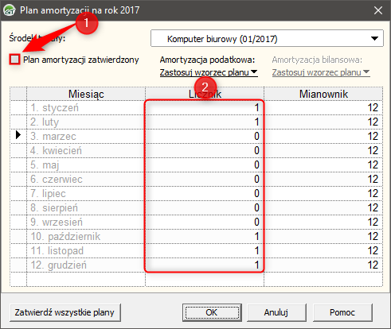
Task: Click the Licznik cell for wrzesień
Action: click(205, 222)
